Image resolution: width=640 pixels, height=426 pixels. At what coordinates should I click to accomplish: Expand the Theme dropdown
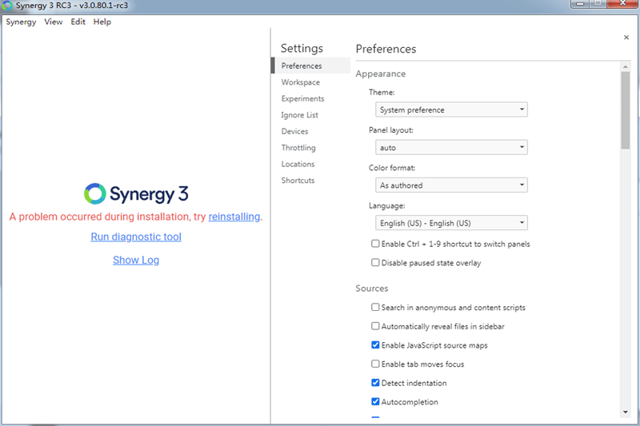click(451, 109)
